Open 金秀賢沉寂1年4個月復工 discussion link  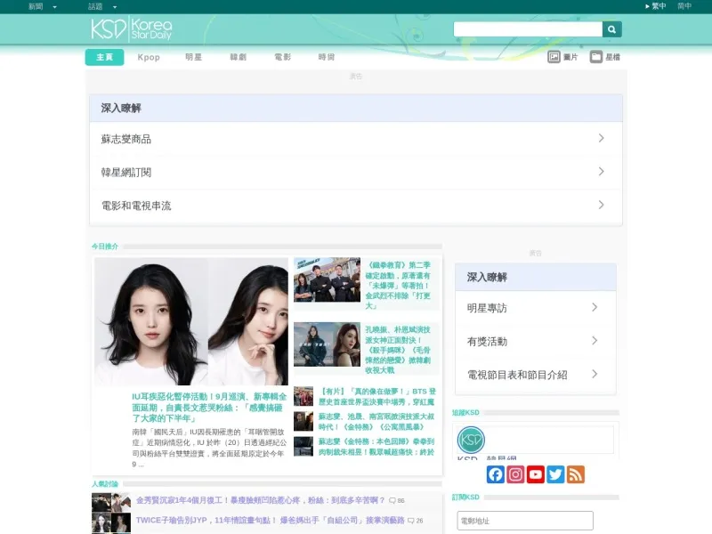click(261, 500)
